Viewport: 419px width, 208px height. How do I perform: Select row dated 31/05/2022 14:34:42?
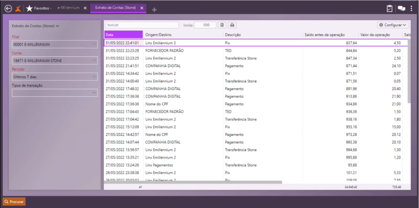(x=256, y=74)
